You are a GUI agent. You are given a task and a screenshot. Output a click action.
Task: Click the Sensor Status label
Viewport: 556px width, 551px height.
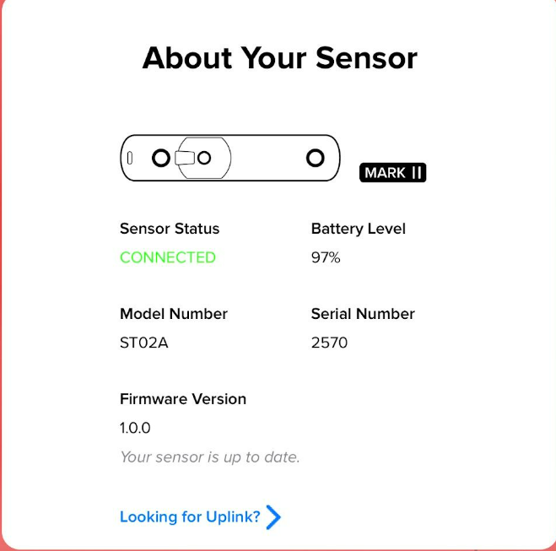point(170,229)
